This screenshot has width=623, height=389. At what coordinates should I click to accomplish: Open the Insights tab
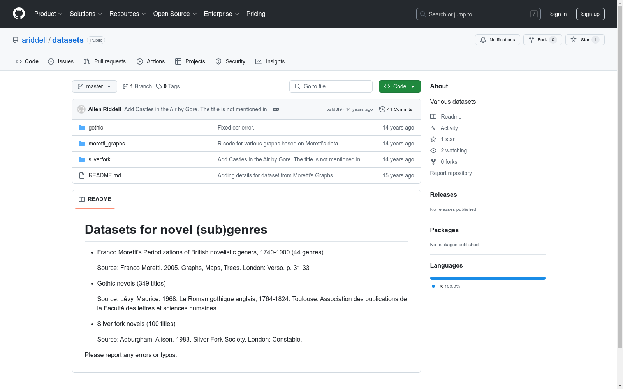coord(270,61)
